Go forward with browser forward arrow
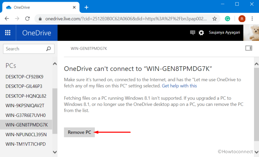The image size is (259, 157). [17, 18]
